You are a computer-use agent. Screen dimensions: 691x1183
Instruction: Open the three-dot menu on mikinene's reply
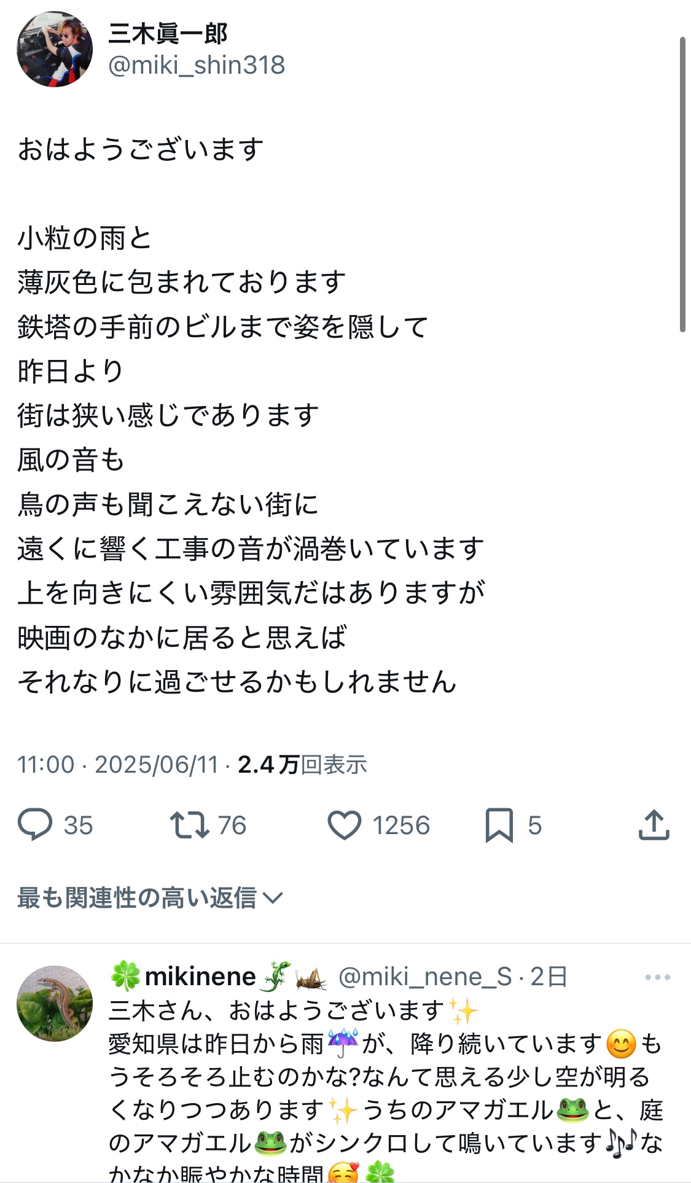[657, 977]
